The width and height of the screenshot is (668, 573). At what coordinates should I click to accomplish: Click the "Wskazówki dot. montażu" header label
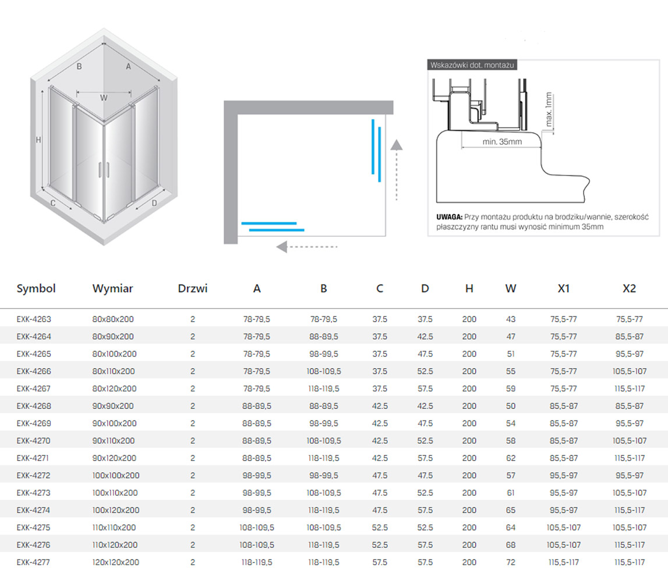[472, 65]
